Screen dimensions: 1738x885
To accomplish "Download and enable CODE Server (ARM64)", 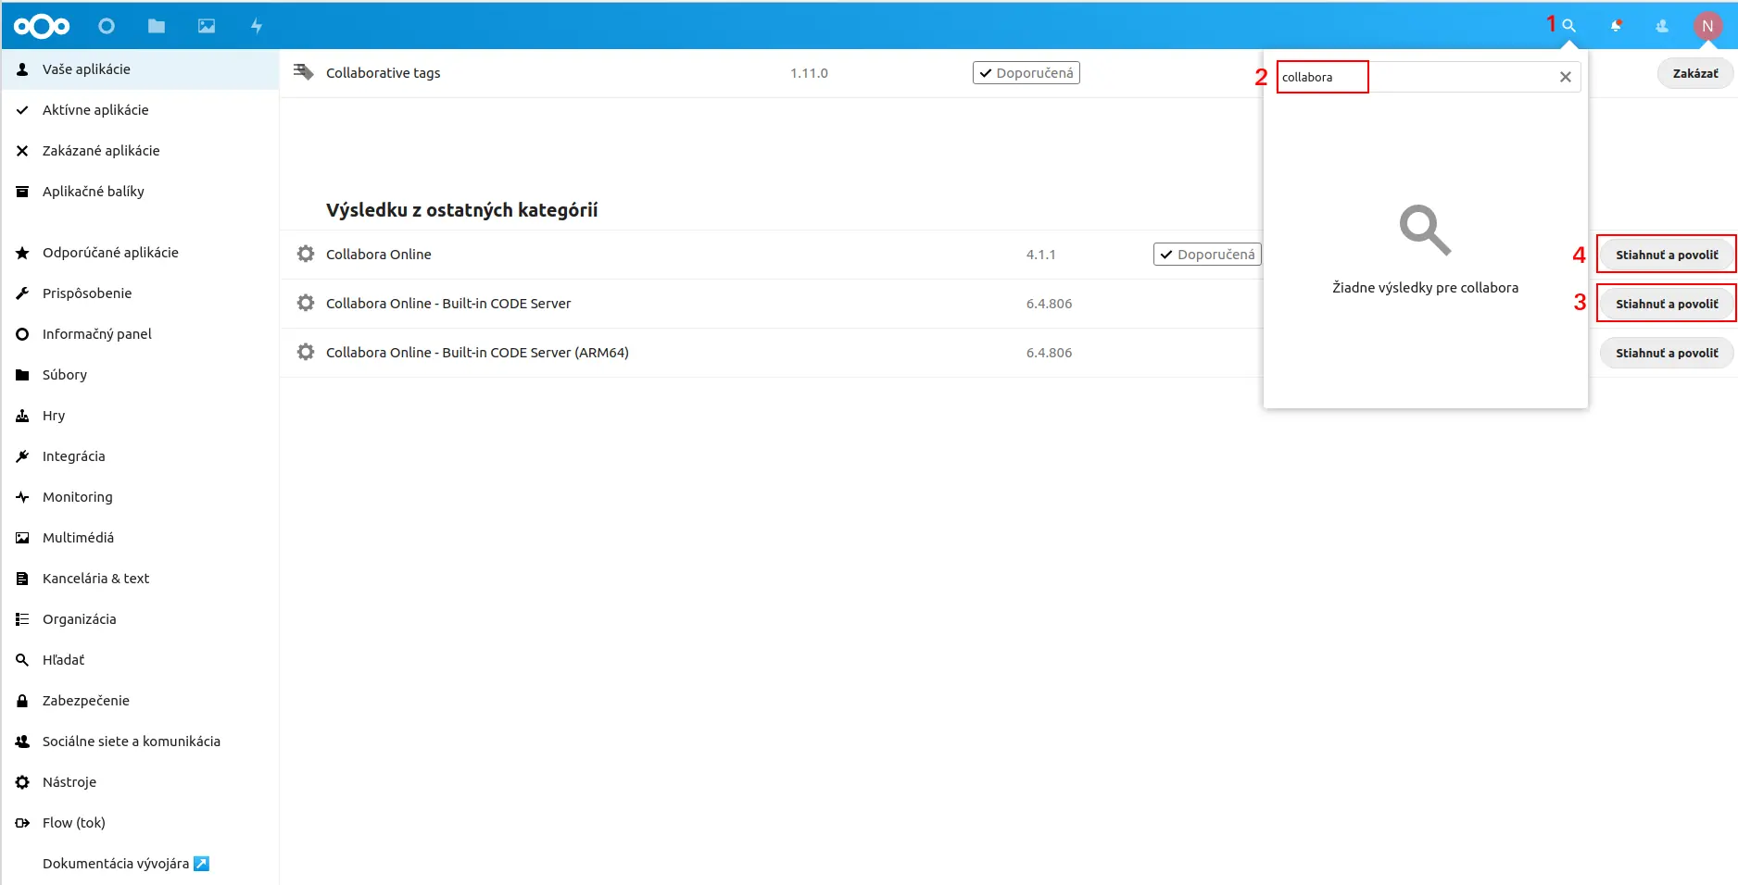I will (1666, 353).
